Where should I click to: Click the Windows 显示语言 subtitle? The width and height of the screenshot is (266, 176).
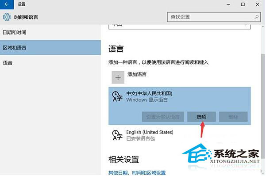point(147,99)
